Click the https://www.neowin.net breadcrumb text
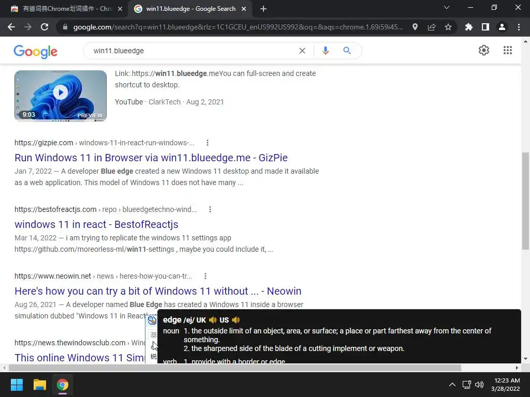This screenshot has width=530, height=397. (x=53, y=276)
